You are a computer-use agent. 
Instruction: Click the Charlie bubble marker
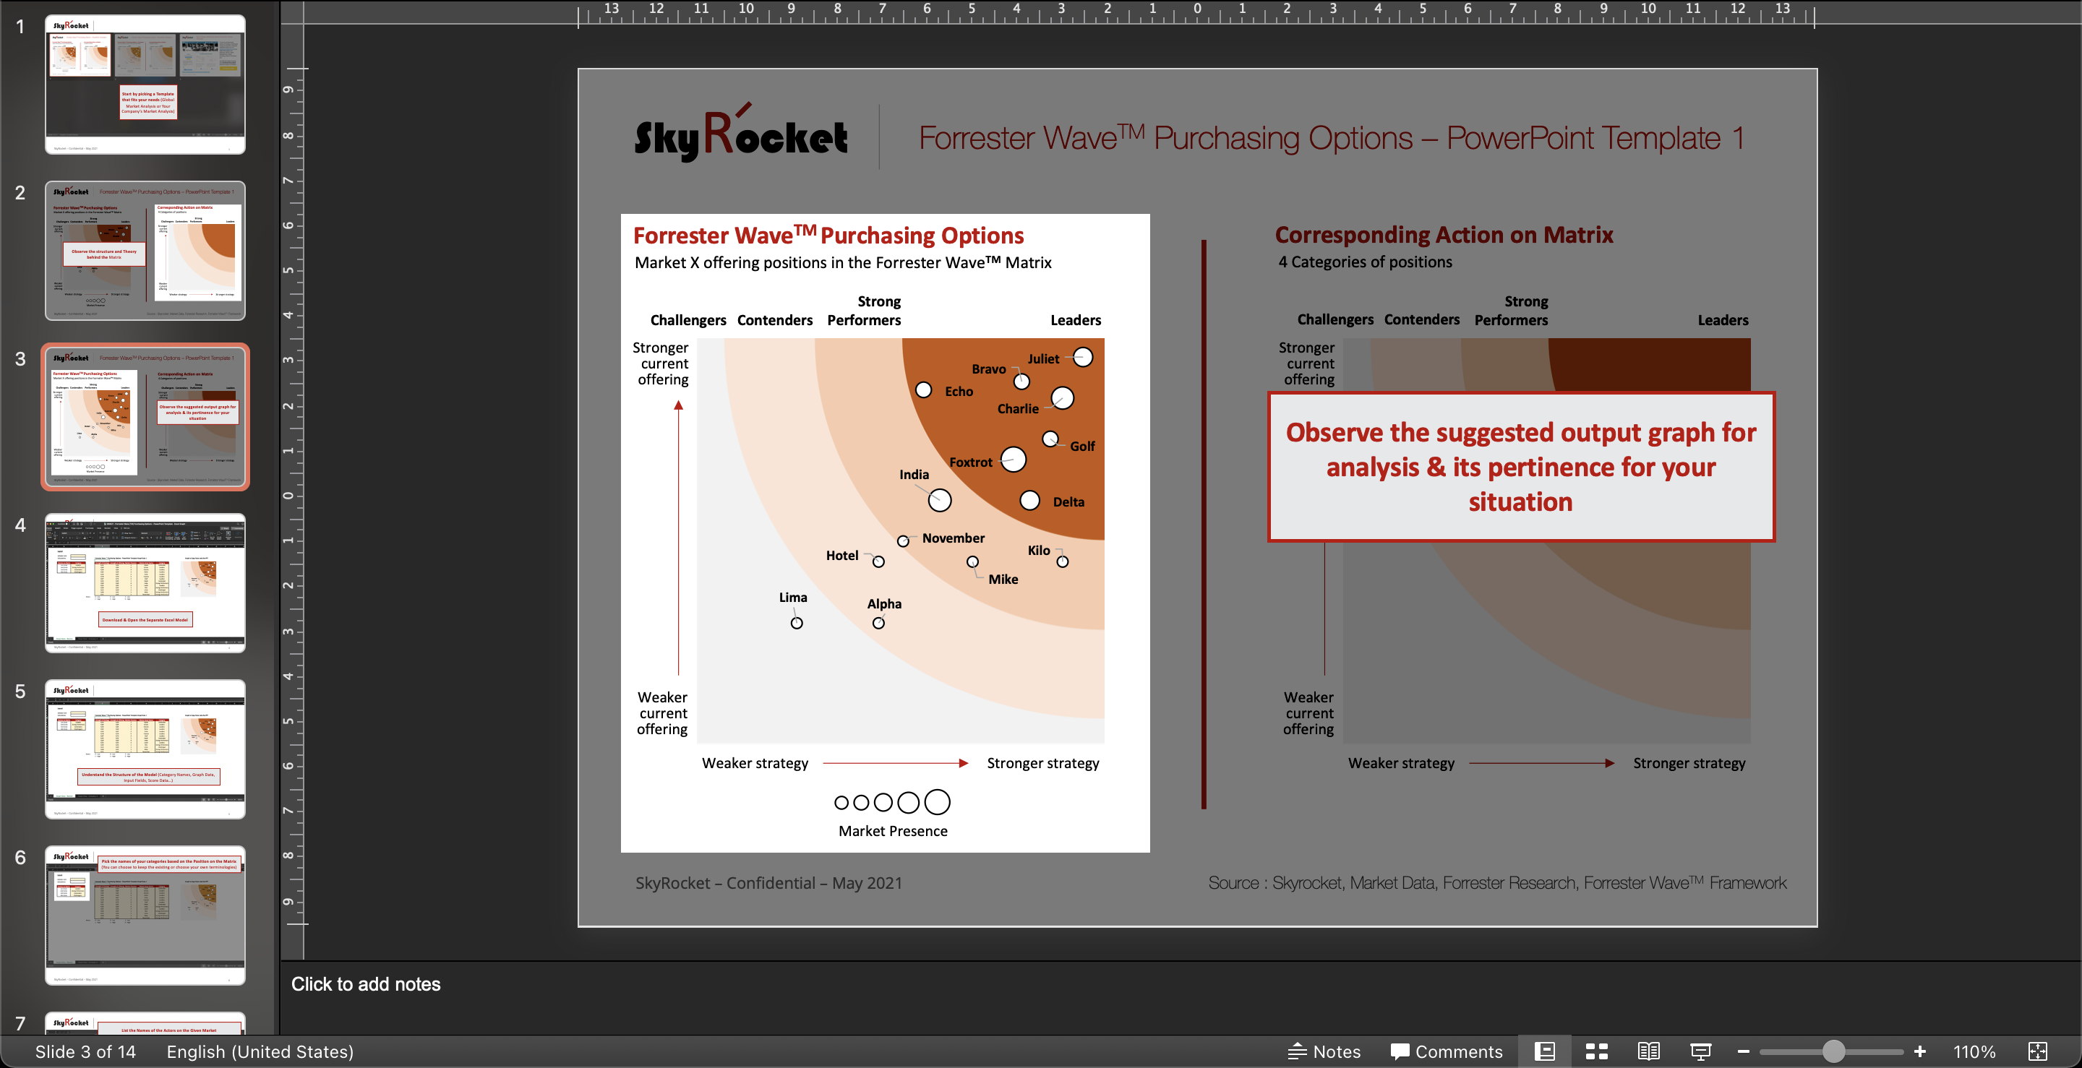tap(1062, 397)
